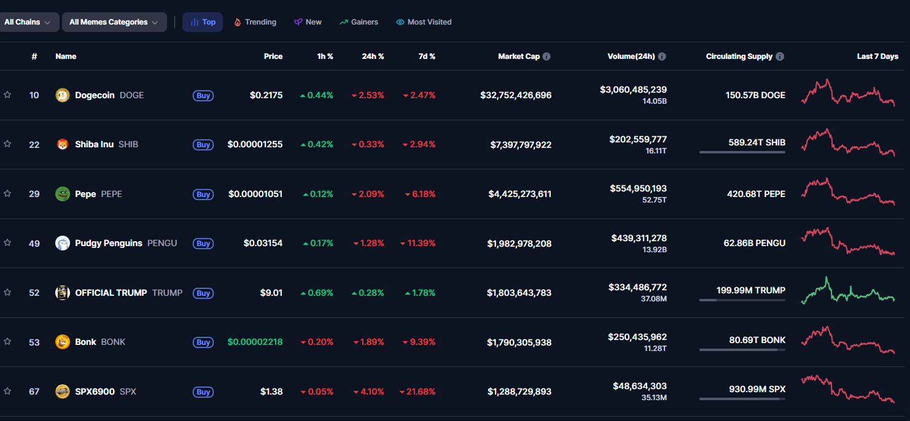This screenshot has height=421, width=910.
Task: Click Bonk price $0.00002218
Action: [255, 342]
